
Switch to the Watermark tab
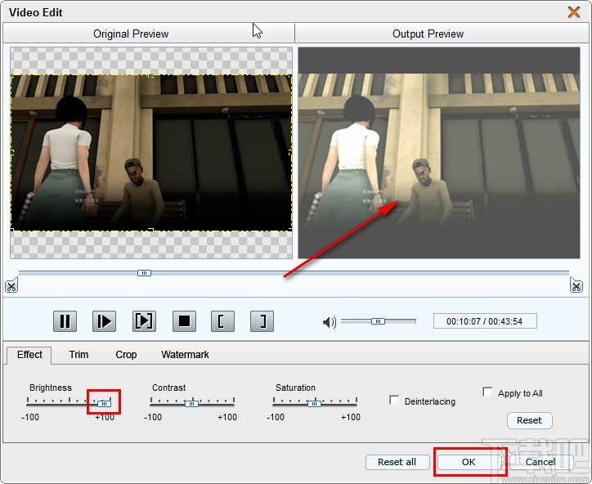[x=185, y=355]
